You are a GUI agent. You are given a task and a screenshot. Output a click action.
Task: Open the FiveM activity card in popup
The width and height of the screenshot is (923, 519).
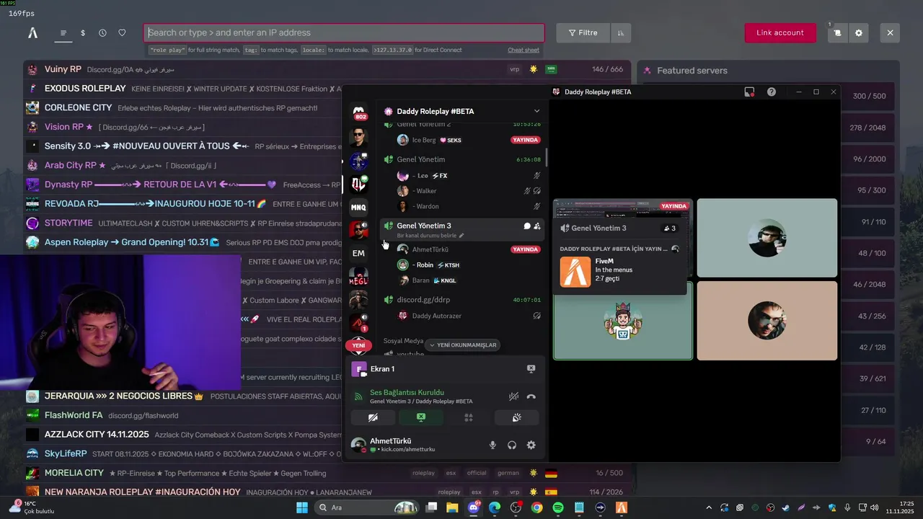(620, 271)
